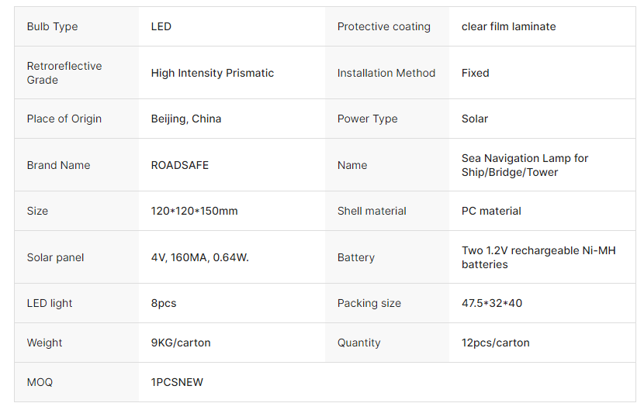Select the 4V, 160MA, 0.64W. value

point(199,257)
